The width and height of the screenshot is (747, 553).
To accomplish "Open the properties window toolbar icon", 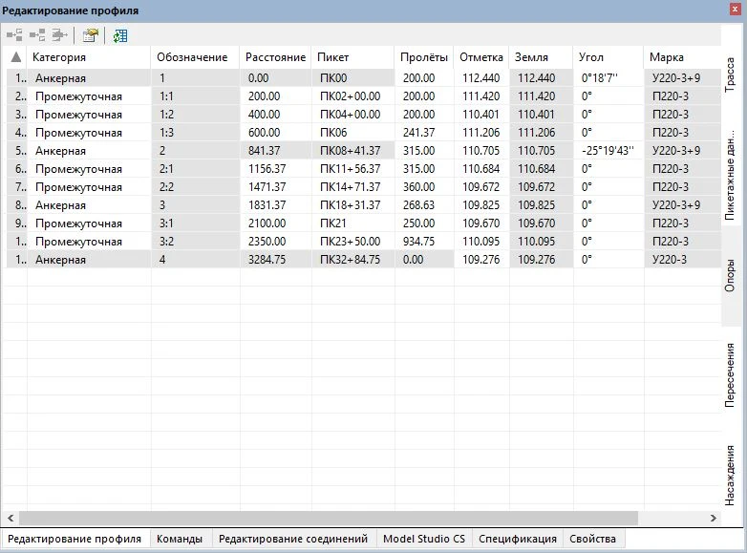I will click(90, 36).
